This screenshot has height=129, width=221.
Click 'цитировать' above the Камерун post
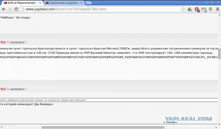17,89
